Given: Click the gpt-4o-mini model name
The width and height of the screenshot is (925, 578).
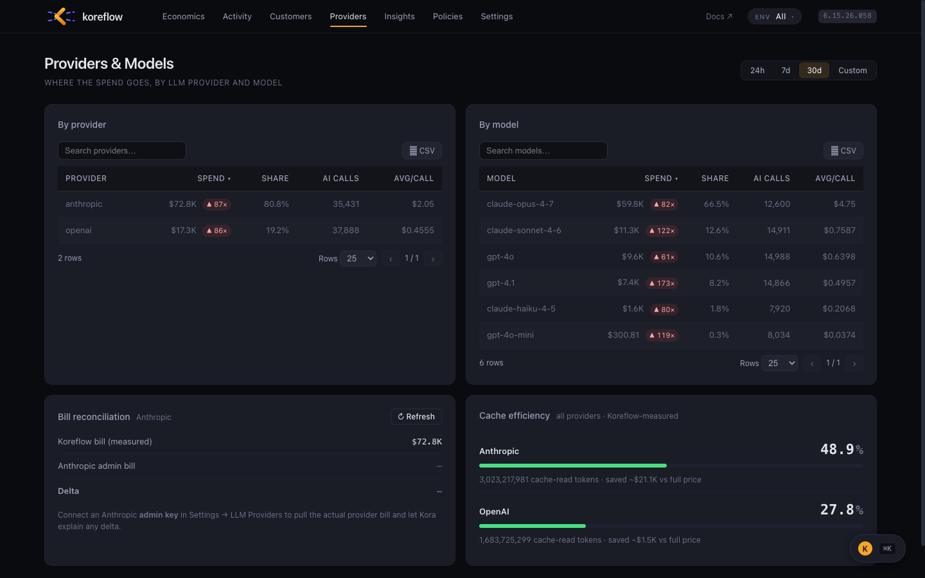Looking at the screenshot, I should 511,335.
